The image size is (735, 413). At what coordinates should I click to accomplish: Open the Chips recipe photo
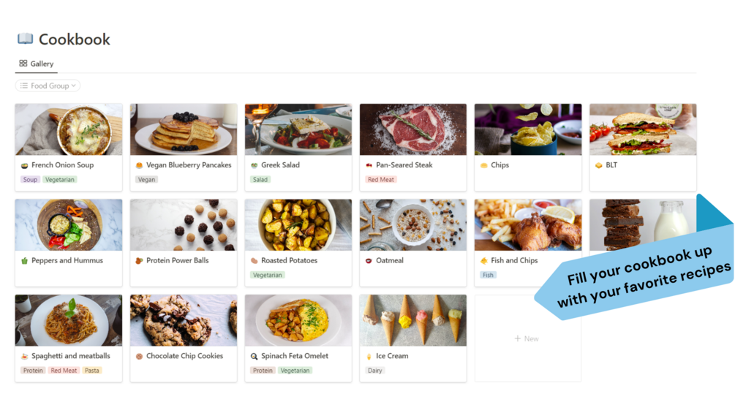[528, 129]
